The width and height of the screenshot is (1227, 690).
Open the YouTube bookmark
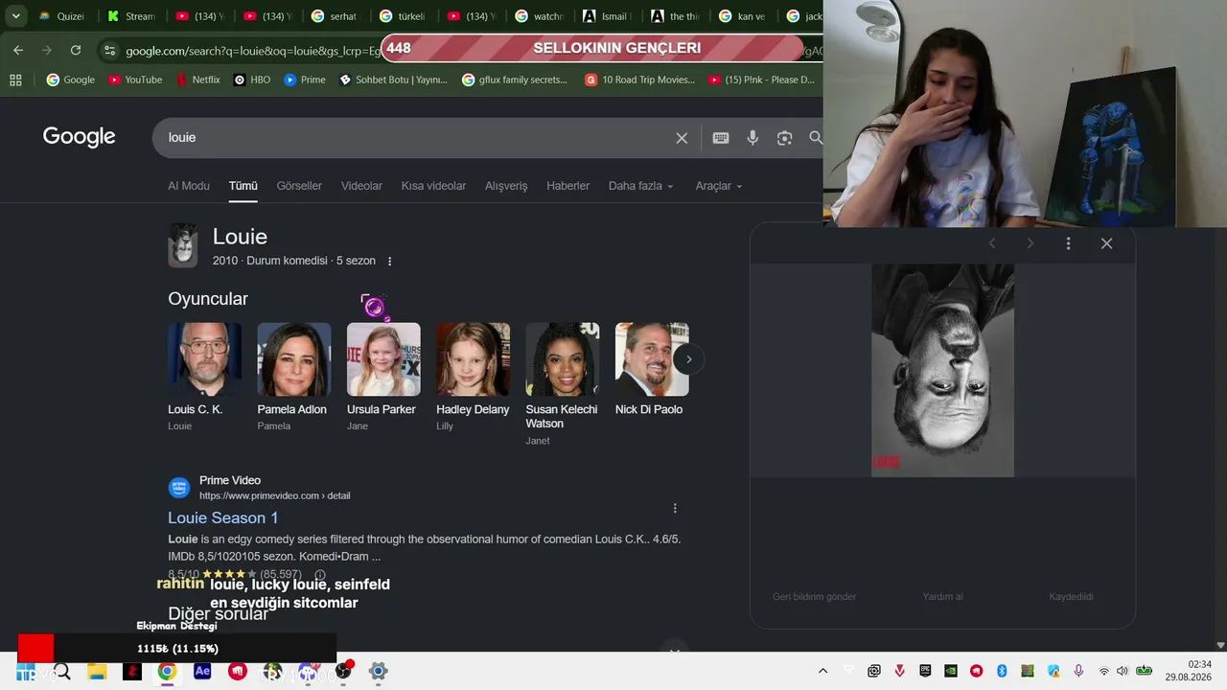pyautogui.click(x=135, y=80)
